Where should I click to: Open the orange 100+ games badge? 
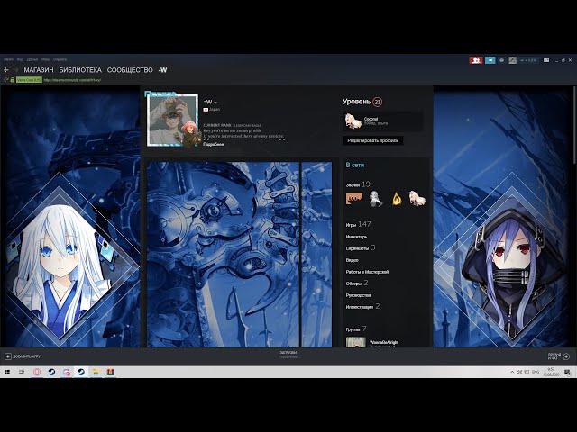coord(354,198)
